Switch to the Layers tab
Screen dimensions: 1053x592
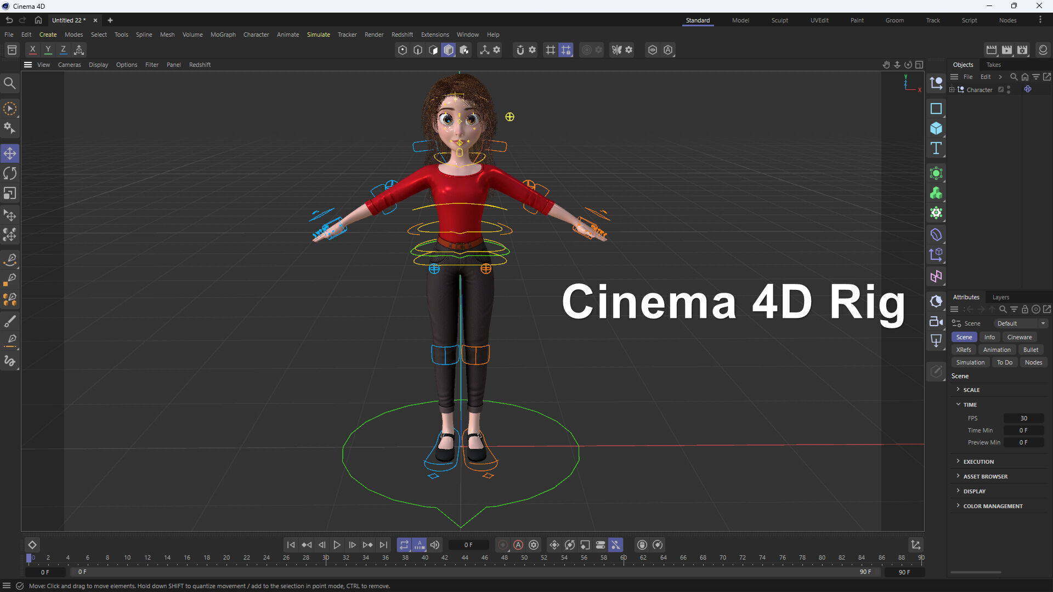[1000, 297]
